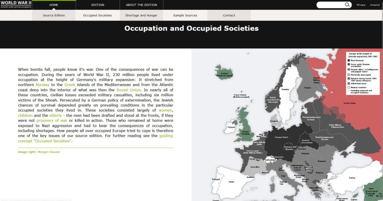Follow the Greek link in the paragraph
The image size is (383, 201).
[x=70, y=85]
